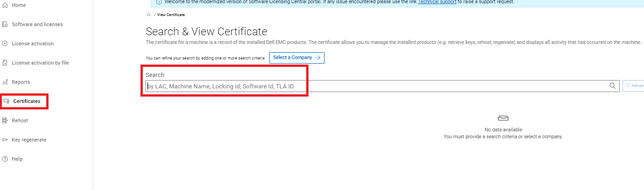Click the Home house icon in sidebar

[5, 5]
